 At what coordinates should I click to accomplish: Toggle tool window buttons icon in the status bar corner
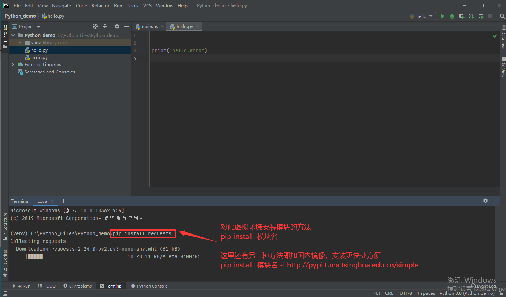point(5,293)
